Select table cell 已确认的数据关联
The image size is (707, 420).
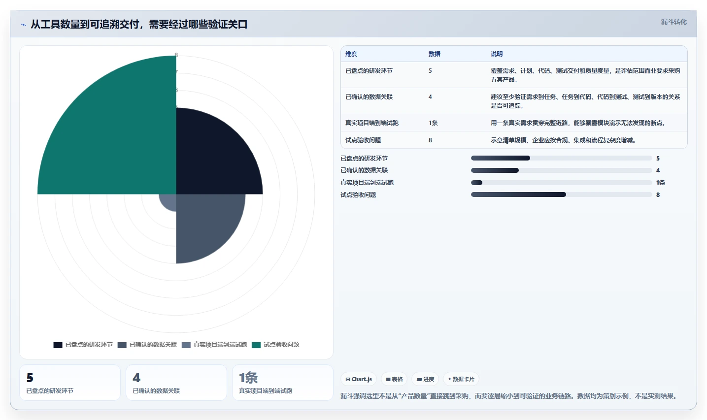click(x=369, y=97)
